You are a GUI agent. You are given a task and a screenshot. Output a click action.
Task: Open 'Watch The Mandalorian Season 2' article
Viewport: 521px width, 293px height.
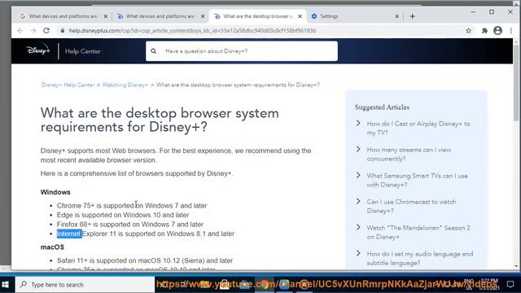[x=418, y=232]
